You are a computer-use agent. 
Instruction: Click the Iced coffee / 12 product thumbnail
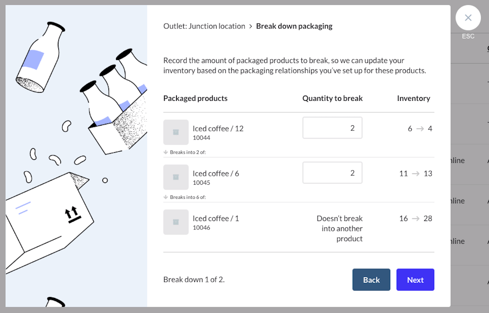[176, 132]
